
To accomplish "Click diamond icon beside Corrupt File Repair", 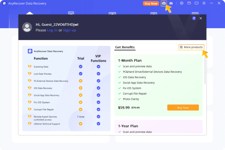I will 30,109.
